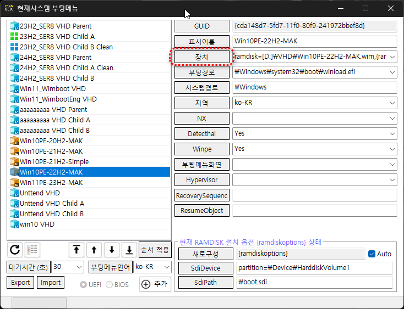The image size is (404, 309).
Task: Click green Windows icon of 23H2_SER8 VHD Child A
Action: click(14, 36)
